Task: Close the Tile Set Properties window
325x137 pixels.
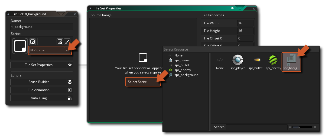Action: [254, 8]
